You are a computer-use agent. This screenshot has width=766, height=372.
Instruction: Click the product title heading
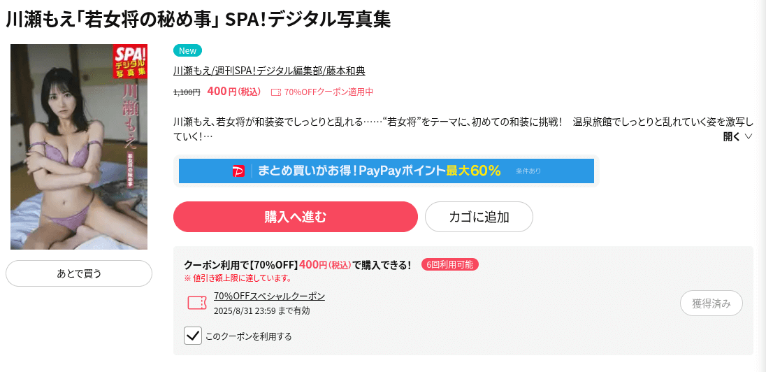click(x=198, y=20)
